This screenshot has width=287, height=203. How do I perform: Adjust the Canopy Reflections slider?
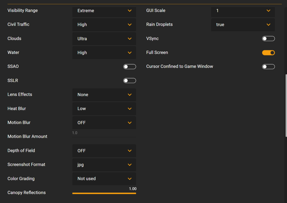[x=104, y=193]
